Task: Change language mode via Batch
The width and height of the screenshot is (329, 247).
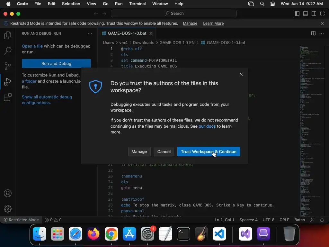Action: 300,220
